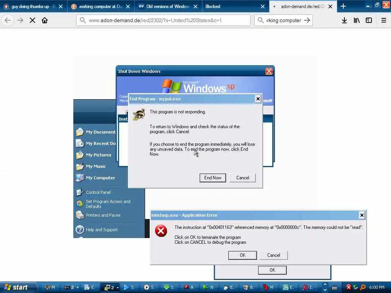Open the library bookshelf icon

click(357, 21)
